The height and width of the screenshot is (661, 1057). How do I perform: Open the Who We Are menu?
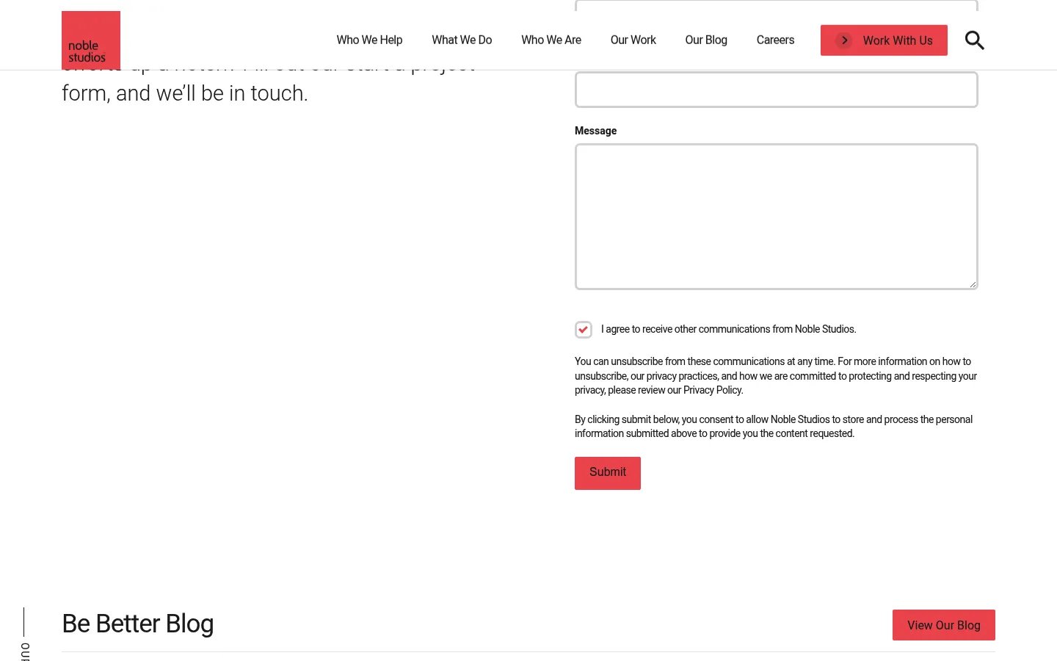coord(551,40)
